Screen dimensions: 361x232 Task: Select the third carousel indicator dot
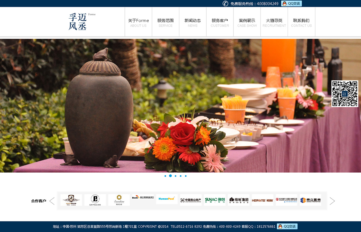click(x=175, y=176)
